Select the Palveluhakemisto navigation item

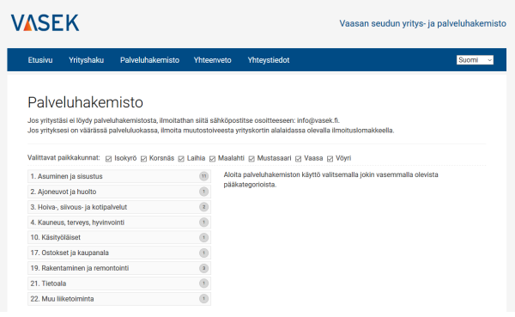tap(149, 60)
